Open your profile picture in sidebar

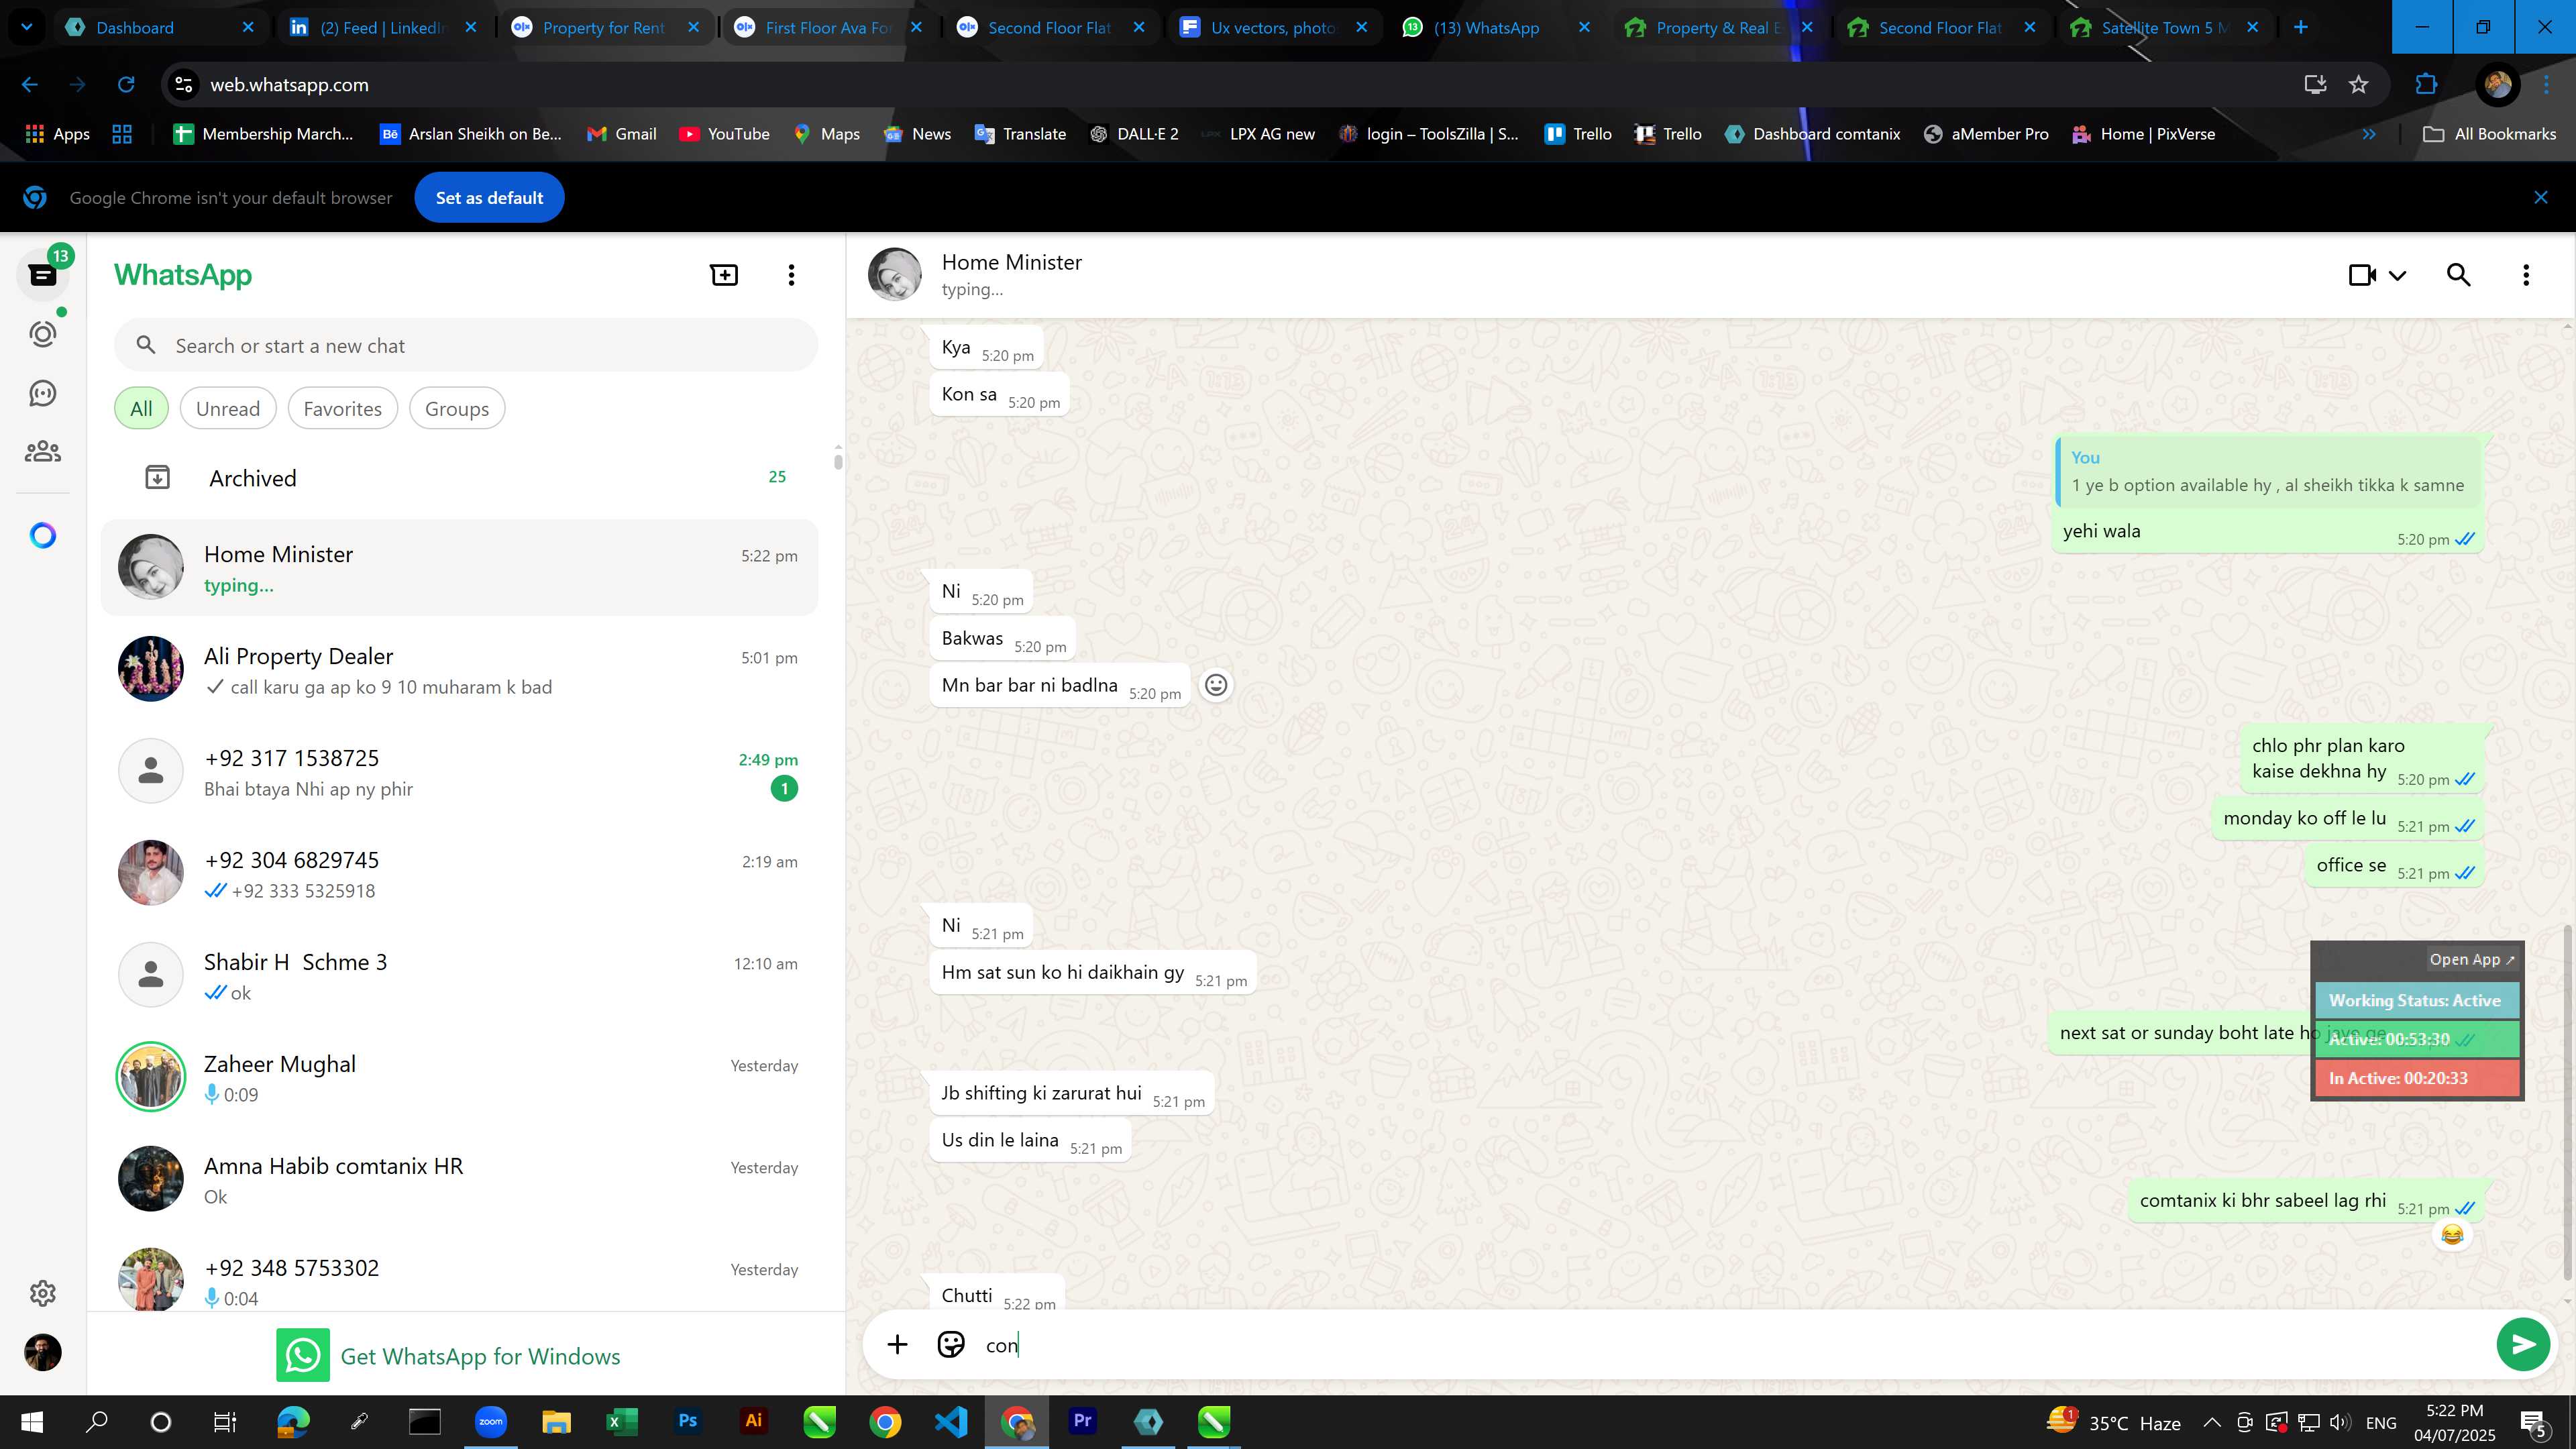43,1352
